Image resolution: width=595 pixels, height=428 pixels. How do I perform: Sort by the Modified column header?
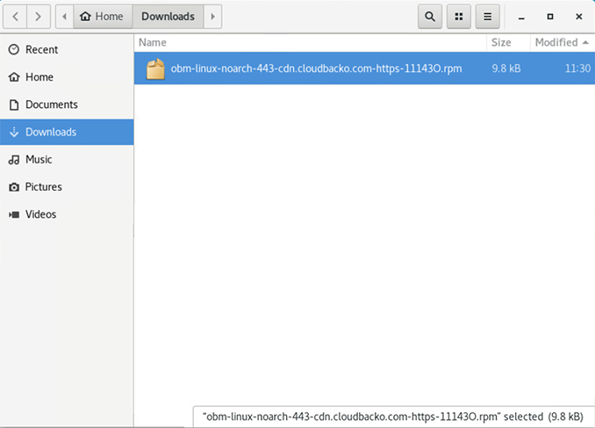[563, 42]
